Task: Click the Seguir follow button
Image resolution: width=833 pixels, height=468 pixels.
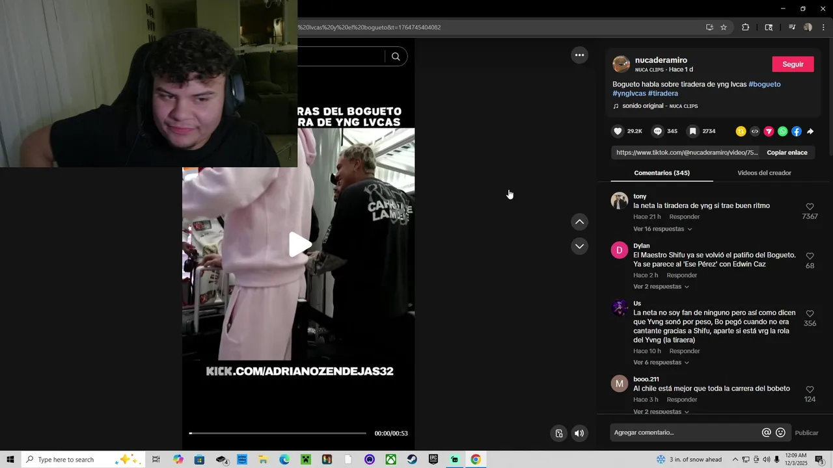Action: [x=793, y=64]
